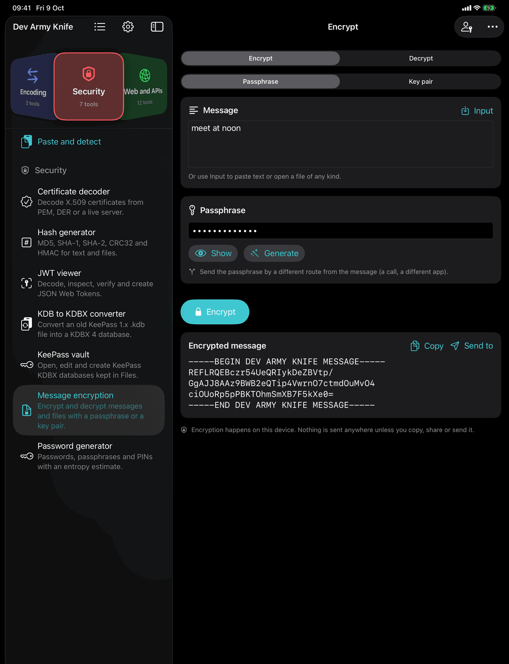
Task: Show the passphrase with the eye button
Action: click(x=213, y=253)
